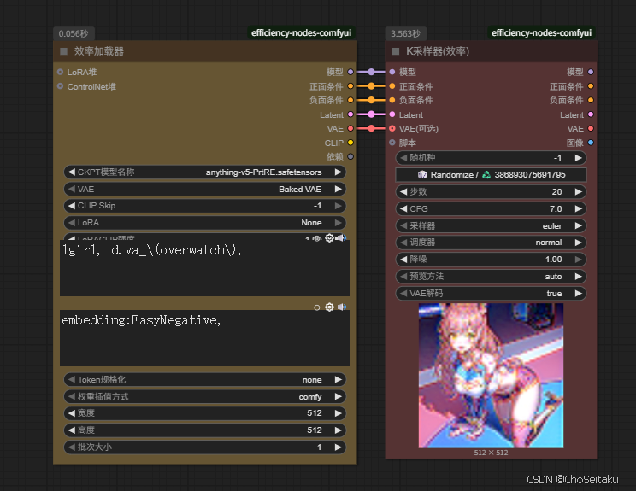Click the 依赖 output socket

point(350,156)
